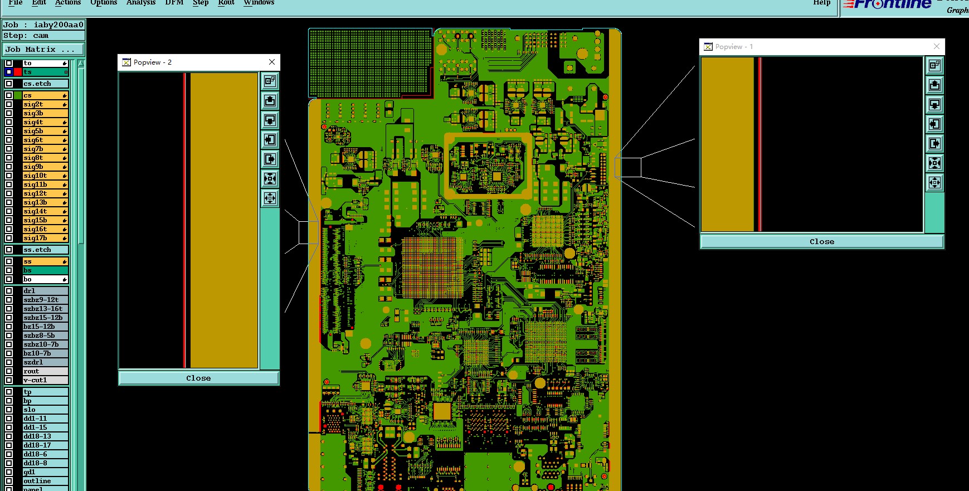Click the grid marker on the ts layer
Image resolution: width=969 pixels, height=491 pixels.
coord(66,72)
